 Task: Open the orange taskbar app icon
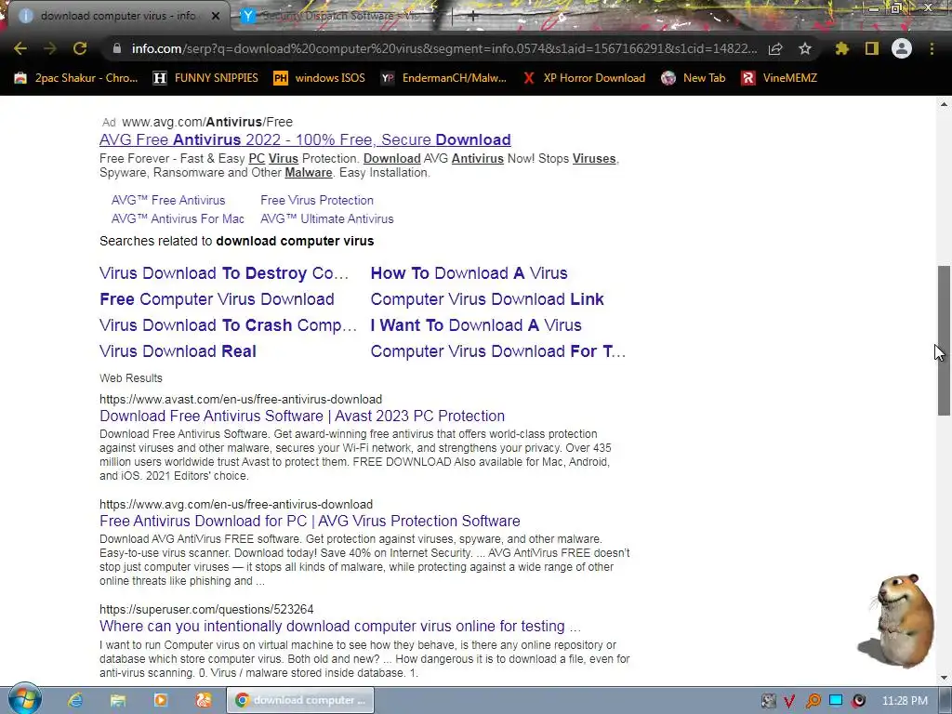(x=204, y=700)
